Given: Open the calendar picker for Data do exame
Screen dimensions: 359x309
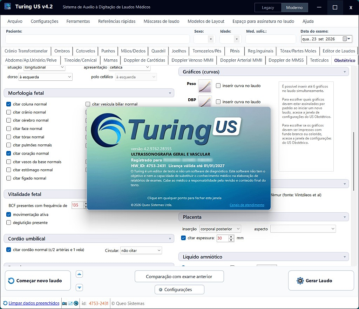Looking at the screenshot, I should pos(347,39).
